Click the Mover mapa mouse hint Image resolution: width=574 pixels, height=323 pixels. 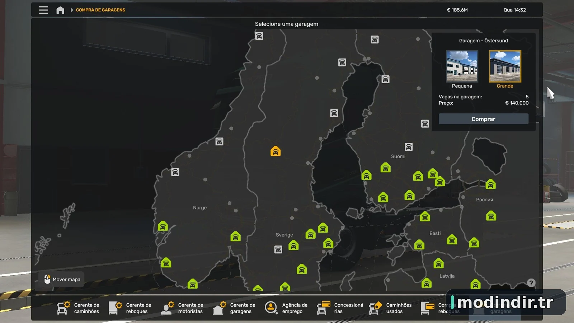[x=62, y=279]
